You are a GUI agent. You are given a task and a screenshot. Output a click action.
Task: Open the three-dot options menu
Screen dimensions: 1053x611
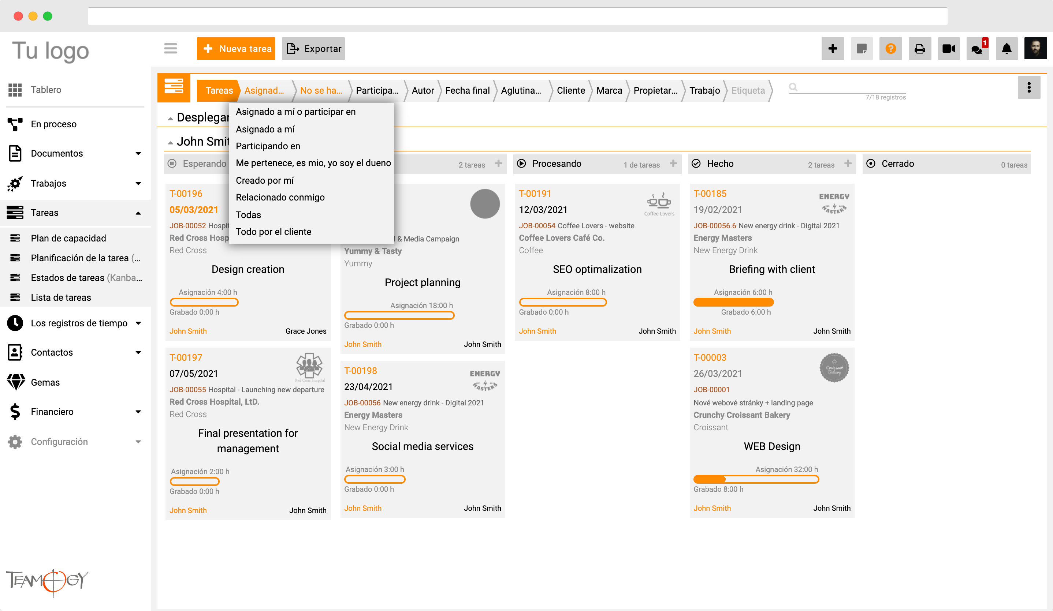1029,87
